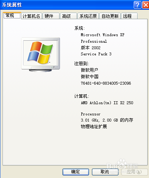Click the Microsoft Windows XP text
The width and height of the screenshot is (149, 178).
pos(102,35)
